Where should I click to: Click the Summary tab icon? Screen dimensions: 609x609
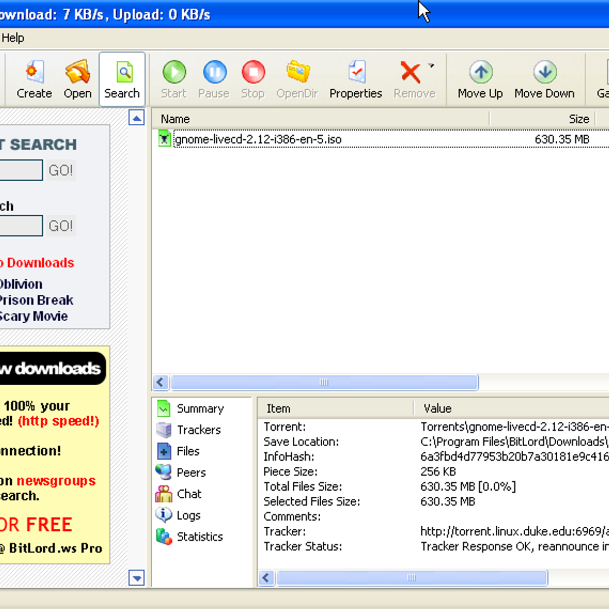tap(163, 409)
